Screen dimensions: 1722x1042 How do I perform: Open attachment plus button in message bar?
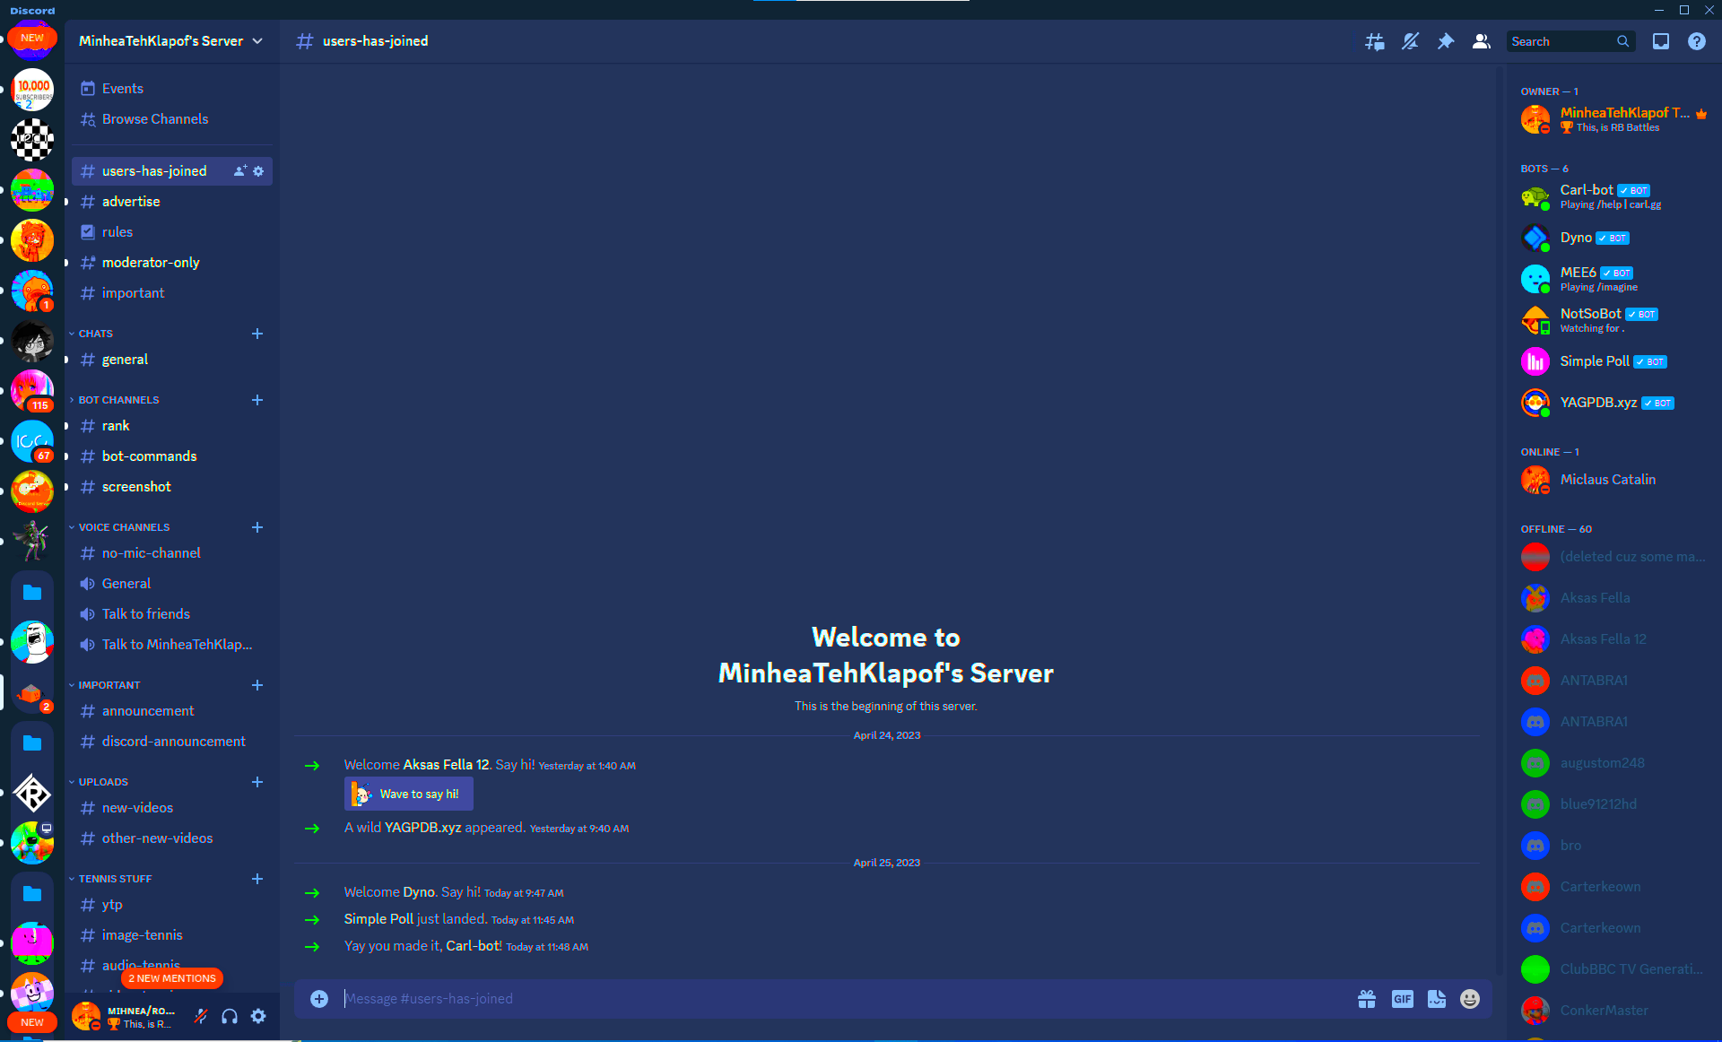pos(319,999)
